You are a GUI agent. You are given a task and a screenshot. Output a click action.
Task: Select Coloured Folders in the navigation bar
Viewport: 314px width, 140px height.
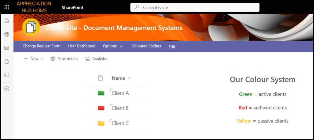click(x=146, y=46)
